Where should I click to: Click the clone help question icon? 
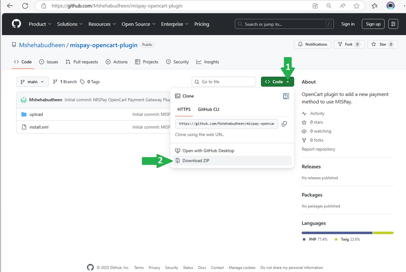(x=285, y=96)
